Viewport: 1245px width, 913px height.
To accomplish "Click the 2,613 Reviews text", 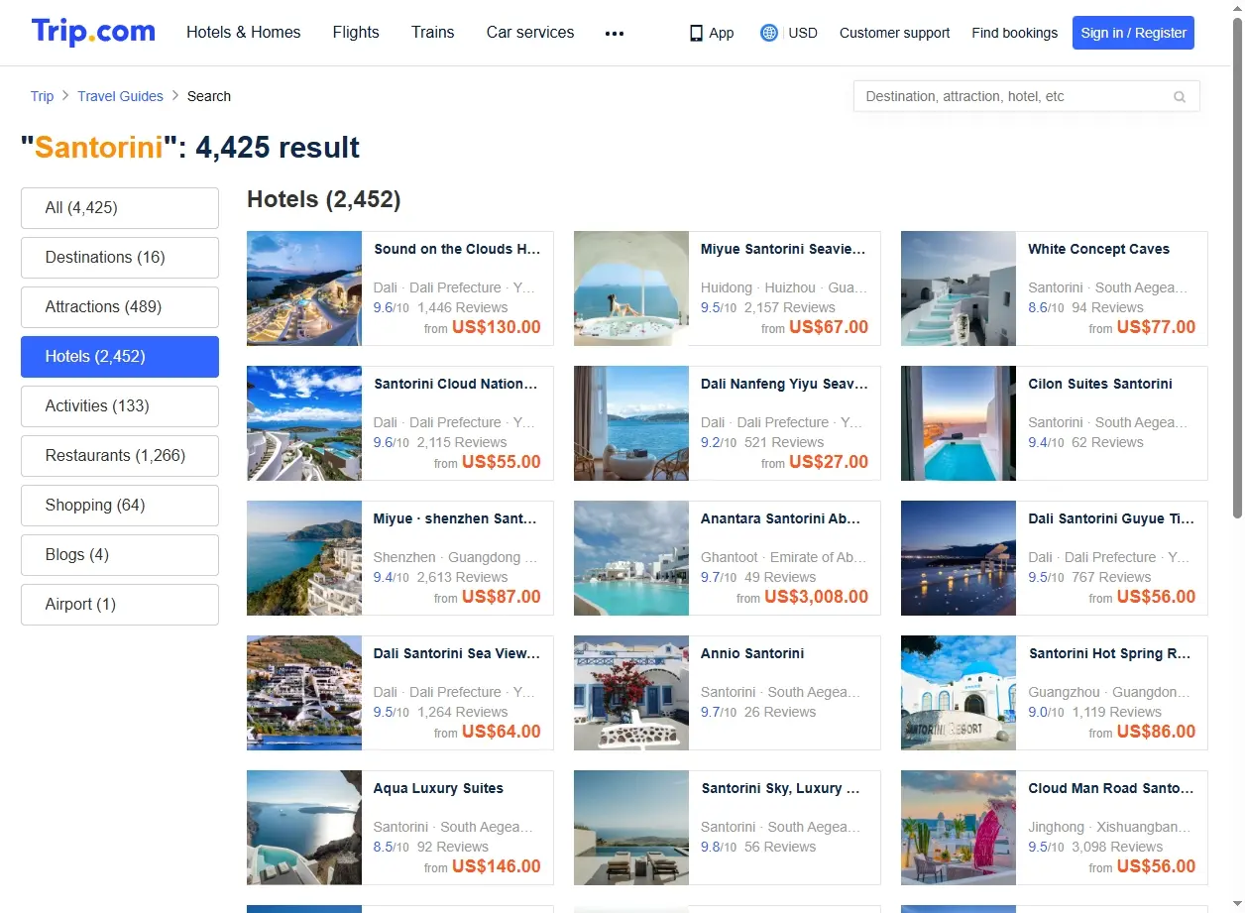I will [462, 577].
